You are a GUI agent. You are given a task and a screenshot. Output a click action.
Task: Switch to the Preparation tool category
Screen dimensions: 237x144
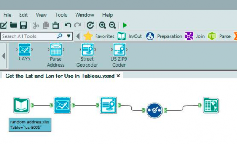pos(164,36)
